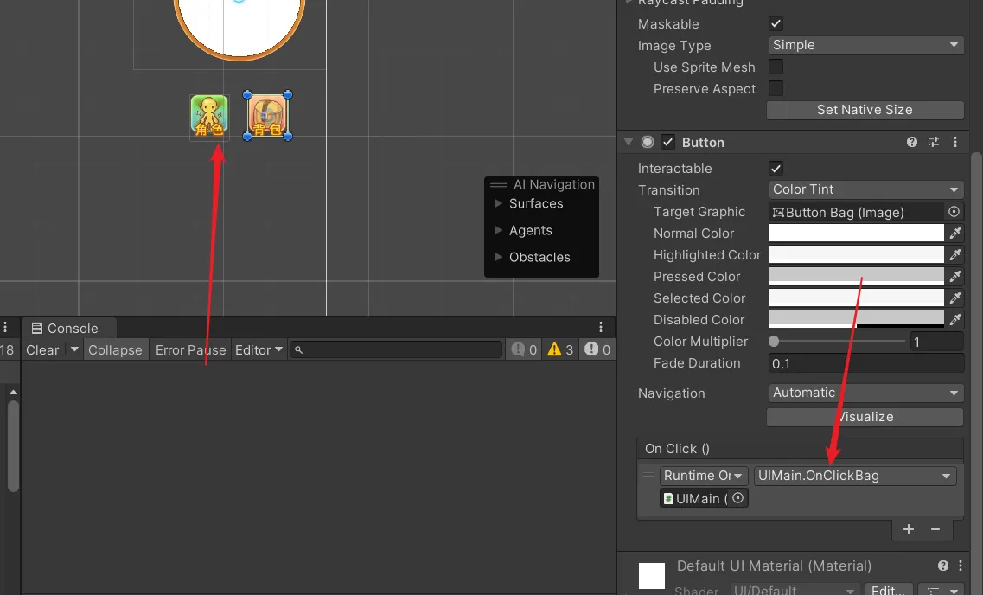Open Button component help reference icon

coord(911,142)
